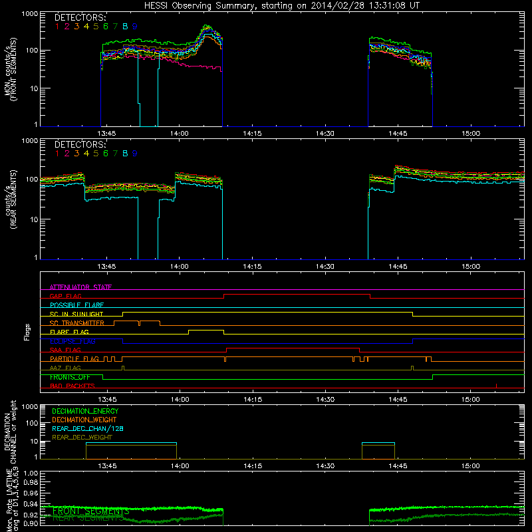Click the SC_TRANSMITTER flag label

click(x=77, y=323)
